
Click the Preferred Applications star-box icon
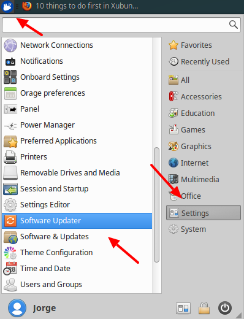coord(10,141)
